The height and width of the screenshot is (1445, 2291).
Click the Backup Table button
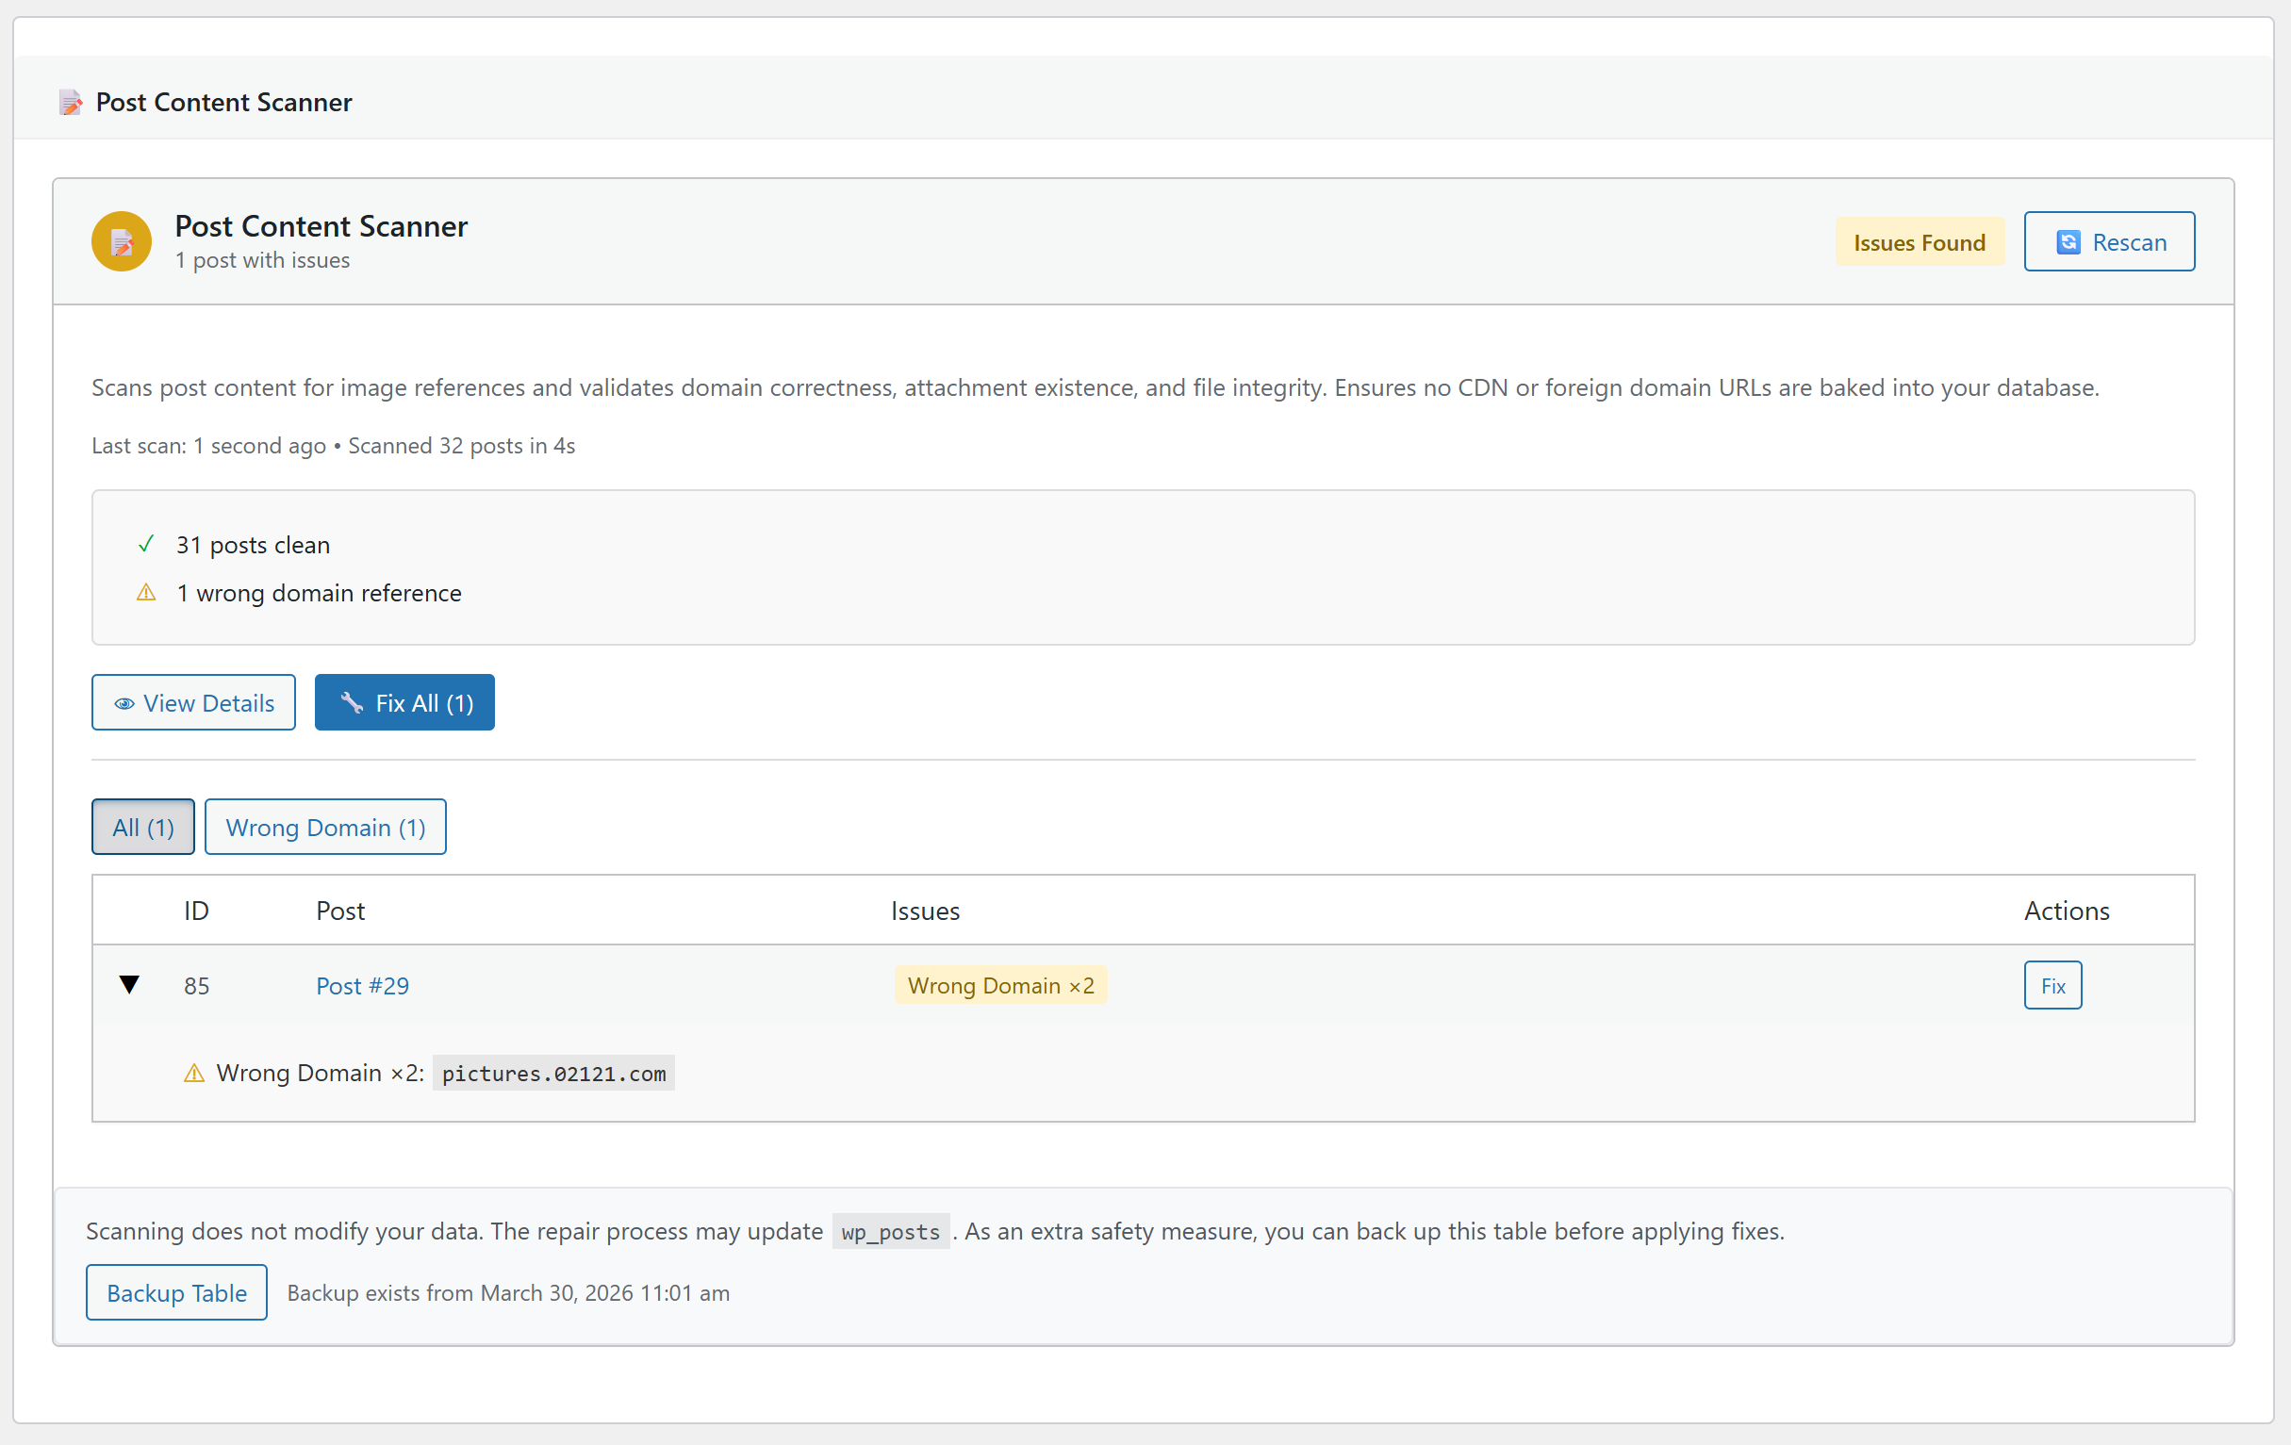tap(176, 1293)
